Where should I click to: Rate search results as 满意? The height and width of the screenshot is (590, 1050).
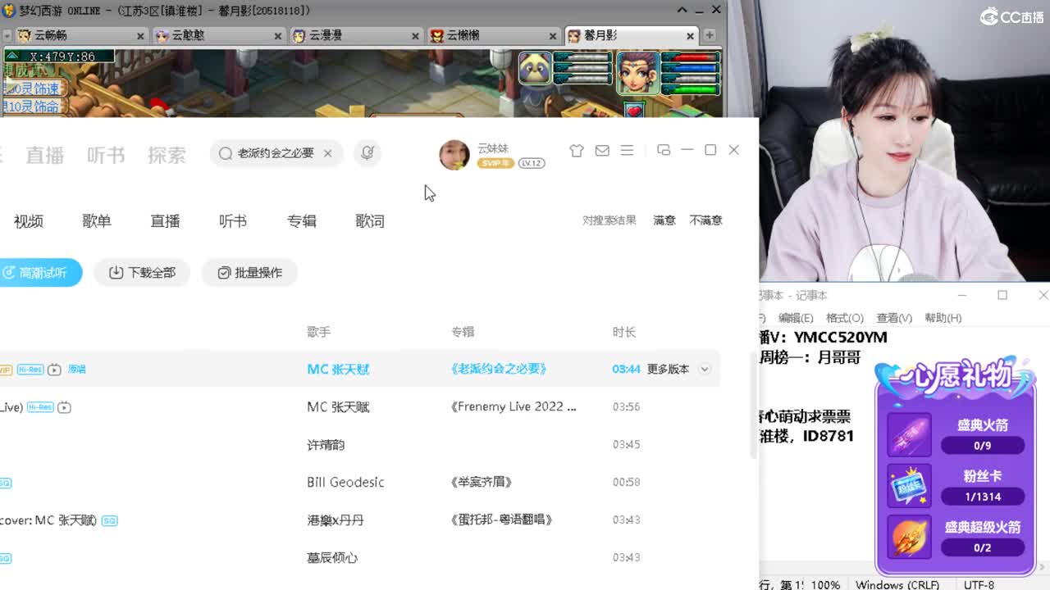coord(664,220)
